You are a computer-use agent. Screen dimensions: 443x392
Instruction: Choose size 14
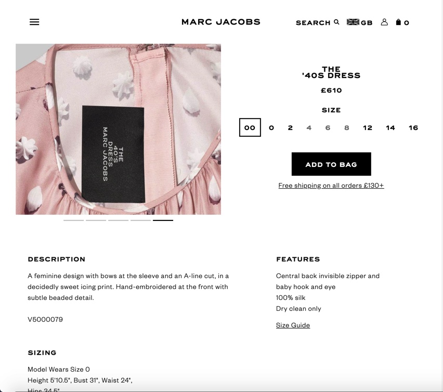390,128
